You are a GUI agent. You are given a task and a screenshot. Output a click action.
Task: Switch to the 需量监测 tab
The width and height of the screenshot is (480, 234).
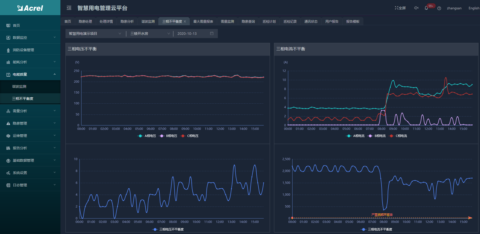pos(227,21)
